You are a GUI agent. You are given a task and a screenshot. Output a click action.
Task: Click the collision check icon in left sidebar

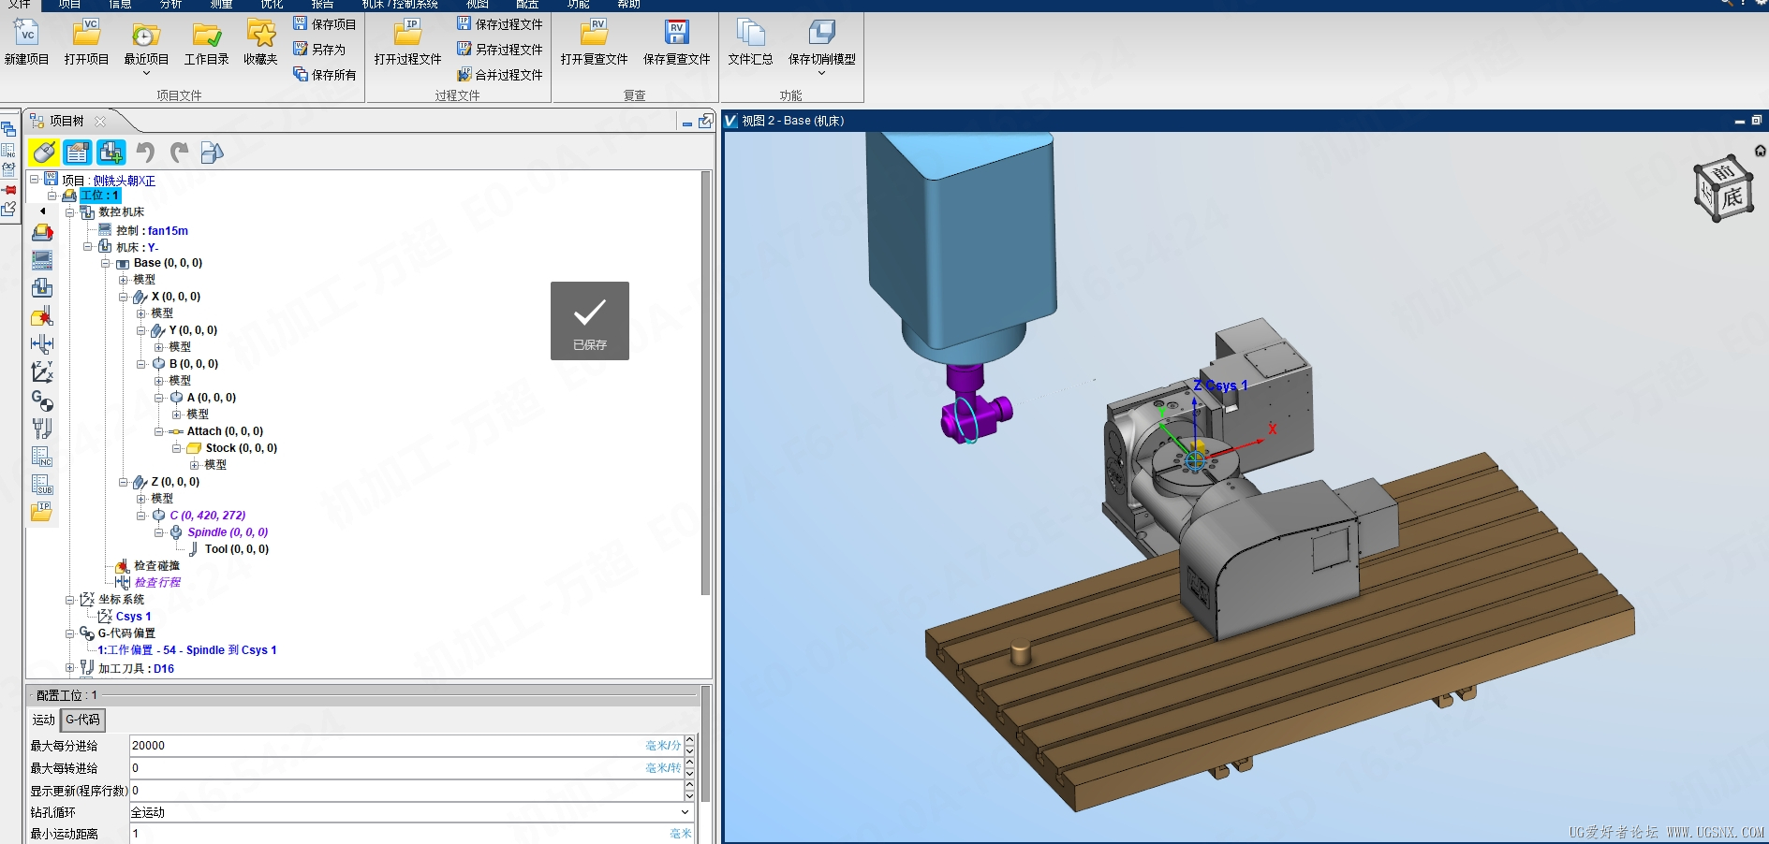point(42,316)
